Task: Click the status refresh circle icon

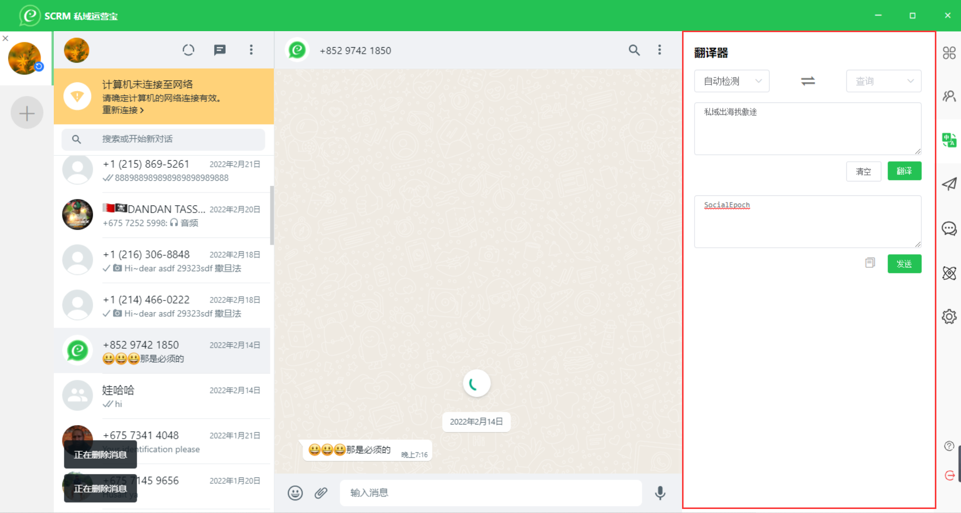Action: [x=188, y=50]
